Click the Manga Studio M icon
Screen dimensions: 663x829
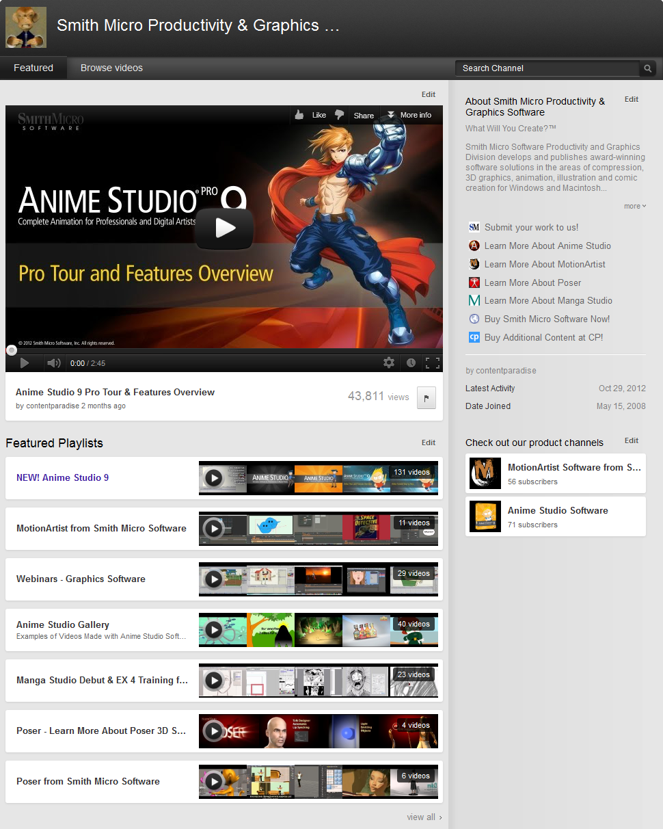(474, 300)
